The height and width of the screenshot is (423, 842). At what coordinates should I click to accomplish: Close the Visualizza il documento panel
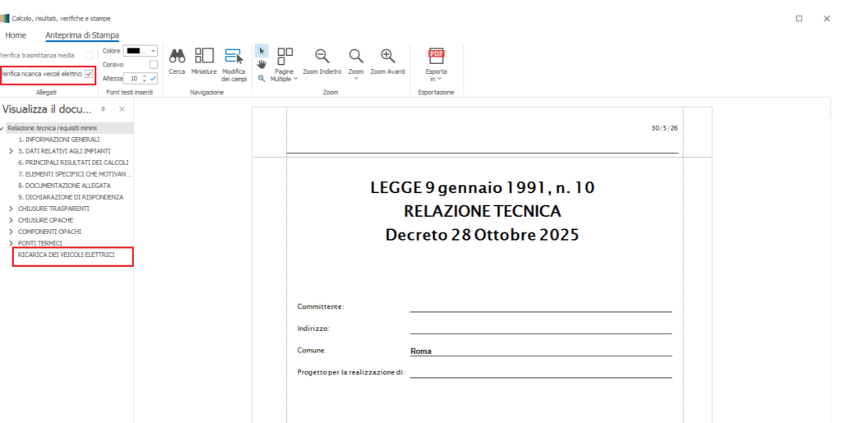pos(122,109)
